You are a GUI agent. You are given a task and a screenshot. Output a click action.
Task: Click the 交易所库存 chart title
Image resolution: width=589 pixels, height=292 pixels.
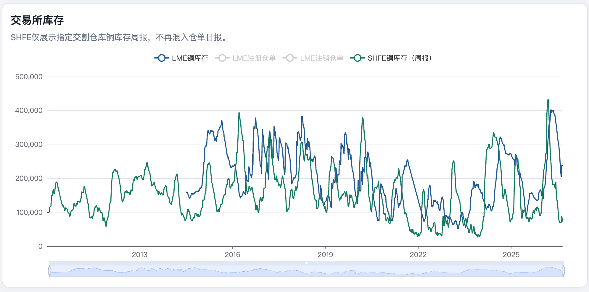pyautogui.click(x=37, y=20)
